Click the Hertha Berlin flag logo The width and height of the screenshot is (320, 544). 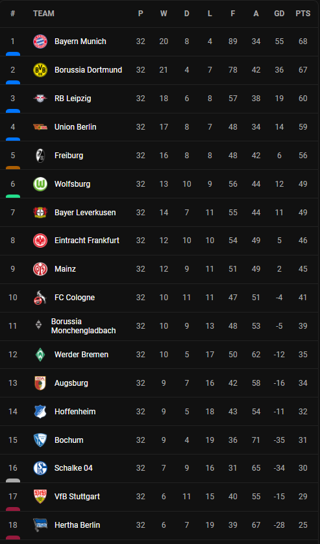point(40,525)
